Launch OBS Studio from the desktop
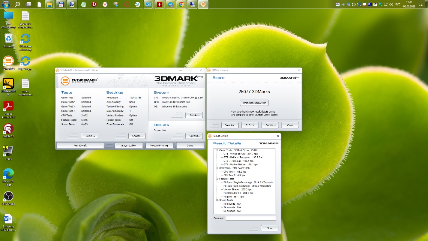 8,197
